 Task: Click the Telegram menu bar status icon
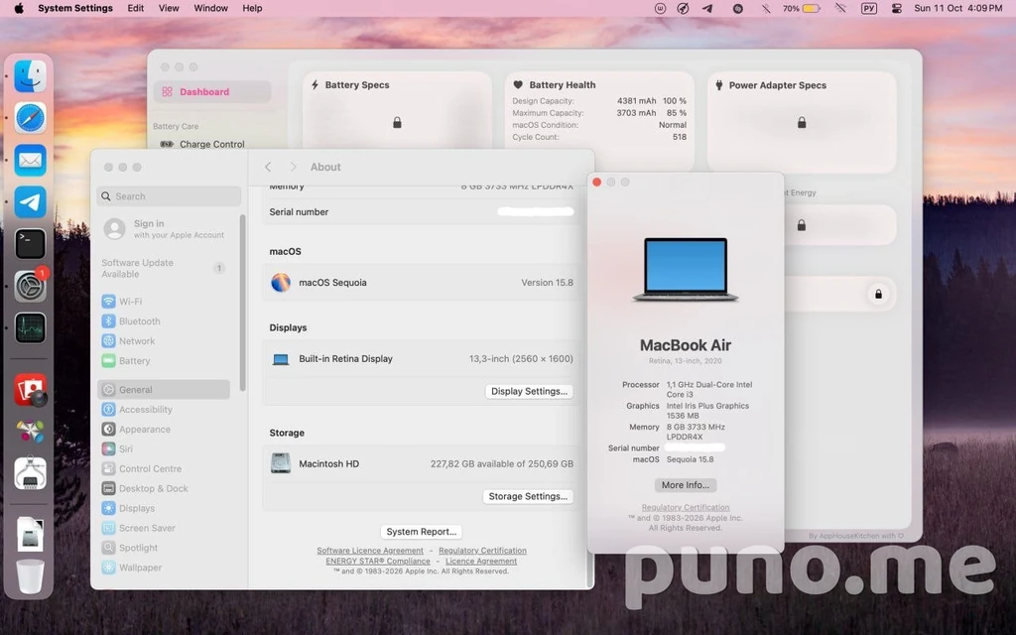click(707, 8)
